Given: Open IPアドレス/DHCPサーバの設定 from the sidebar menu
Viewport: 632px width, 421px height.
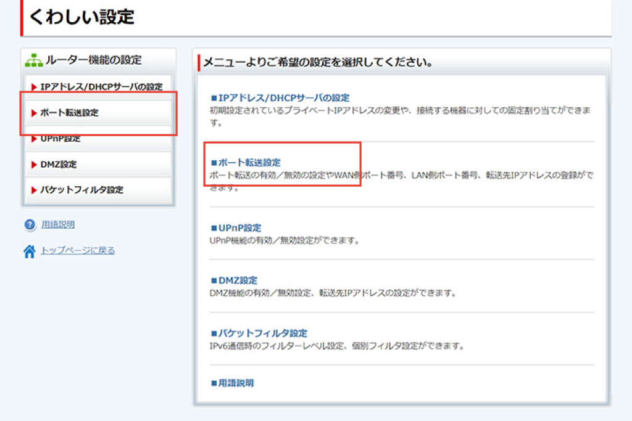Looking at the screenshot, I should point(101,87).
